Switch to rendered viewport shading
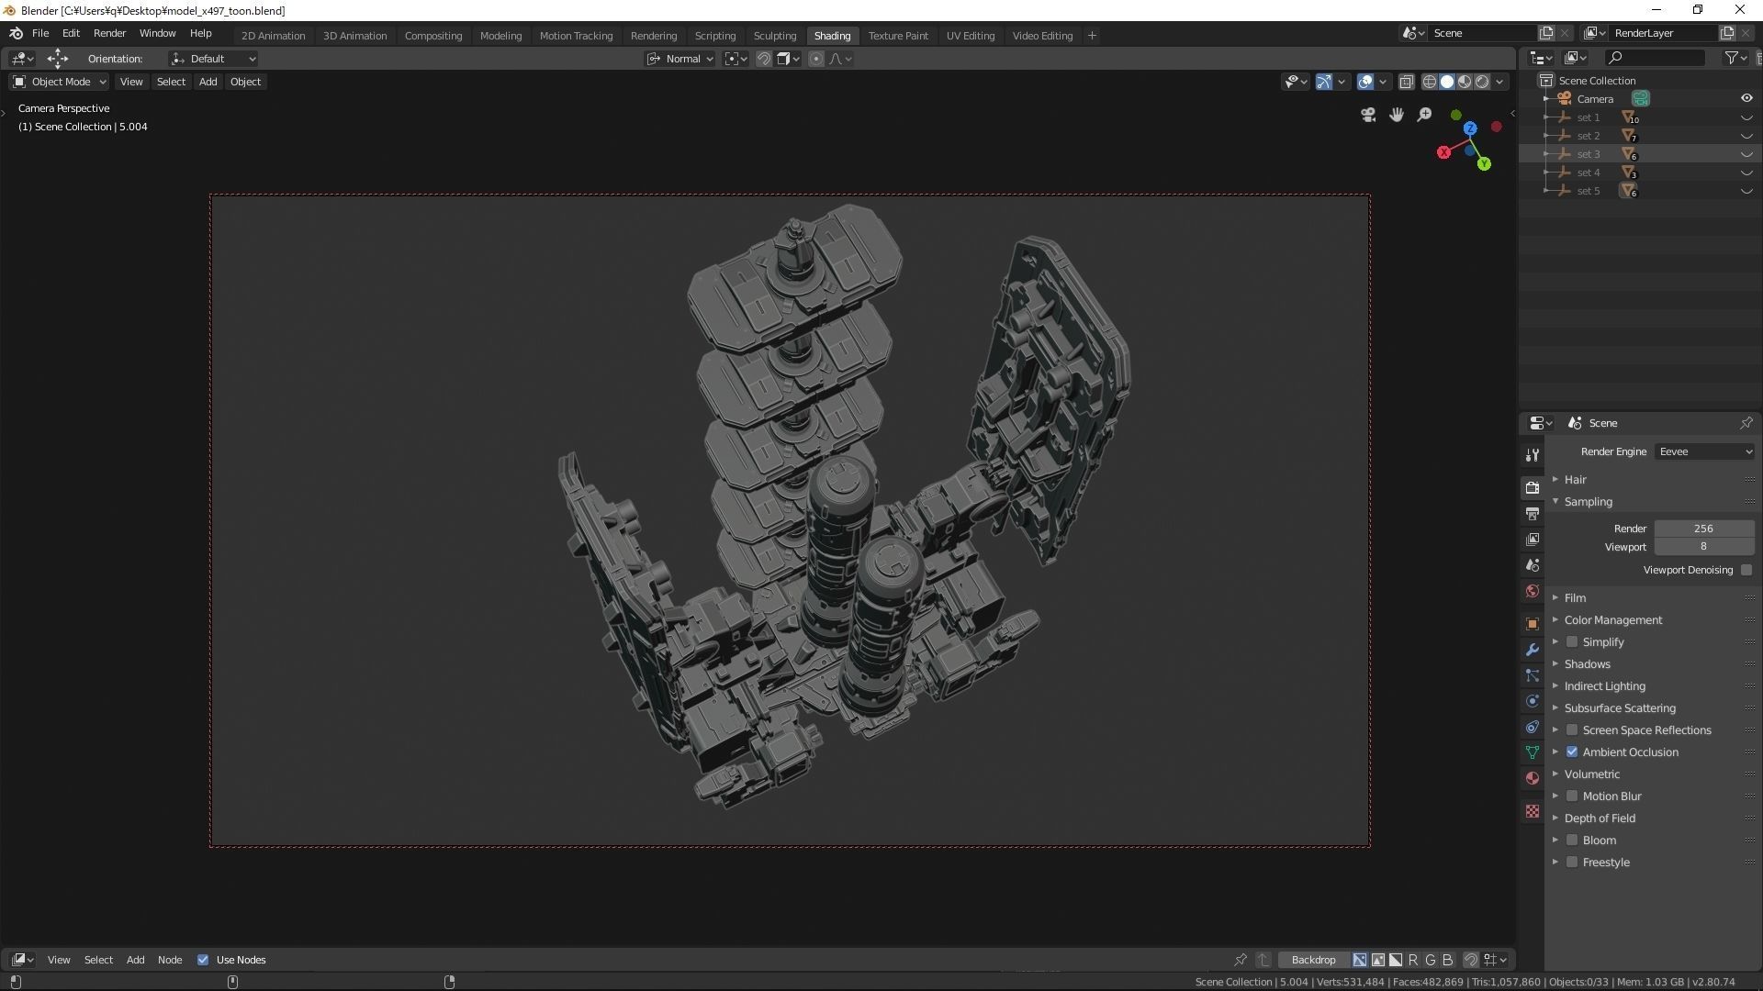The height and width of the screenshot is (991, 1763). click(x=1482, y=82)
